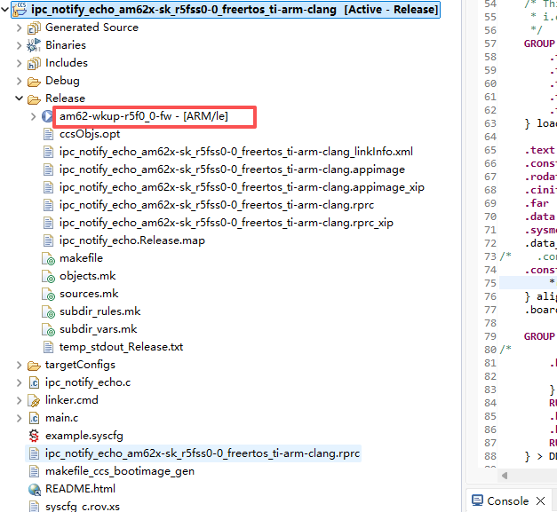The width and height of the screenshot is (557, 512).
Task: Expand the am62-wkup-r5f0_0-fw binary node
Action: click(34, 116)
